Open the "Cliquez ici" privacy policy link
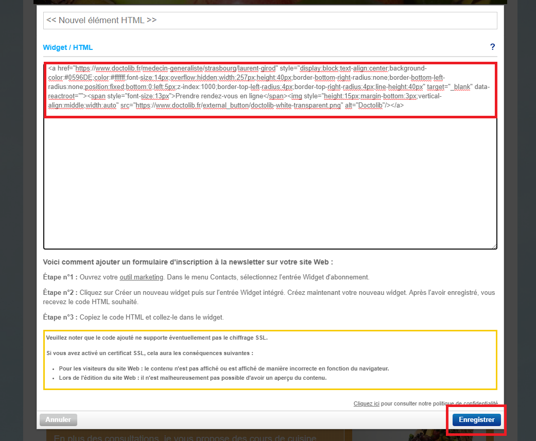 pyautogui.click(x=366, y=403)
